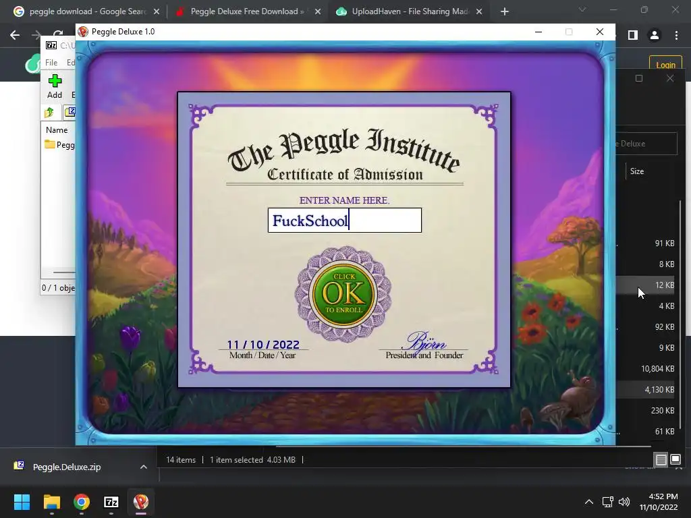
Task: Maximize the File Explorer window behind
Action: (x=639, y=78)
